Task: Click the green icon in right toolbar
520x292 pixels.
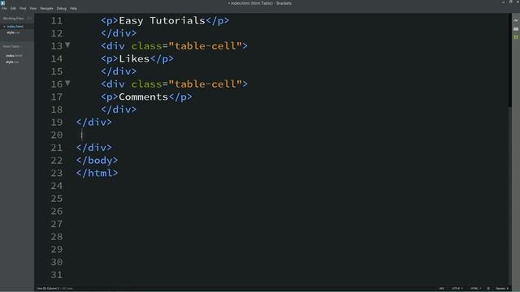Action: coord(516,37)
